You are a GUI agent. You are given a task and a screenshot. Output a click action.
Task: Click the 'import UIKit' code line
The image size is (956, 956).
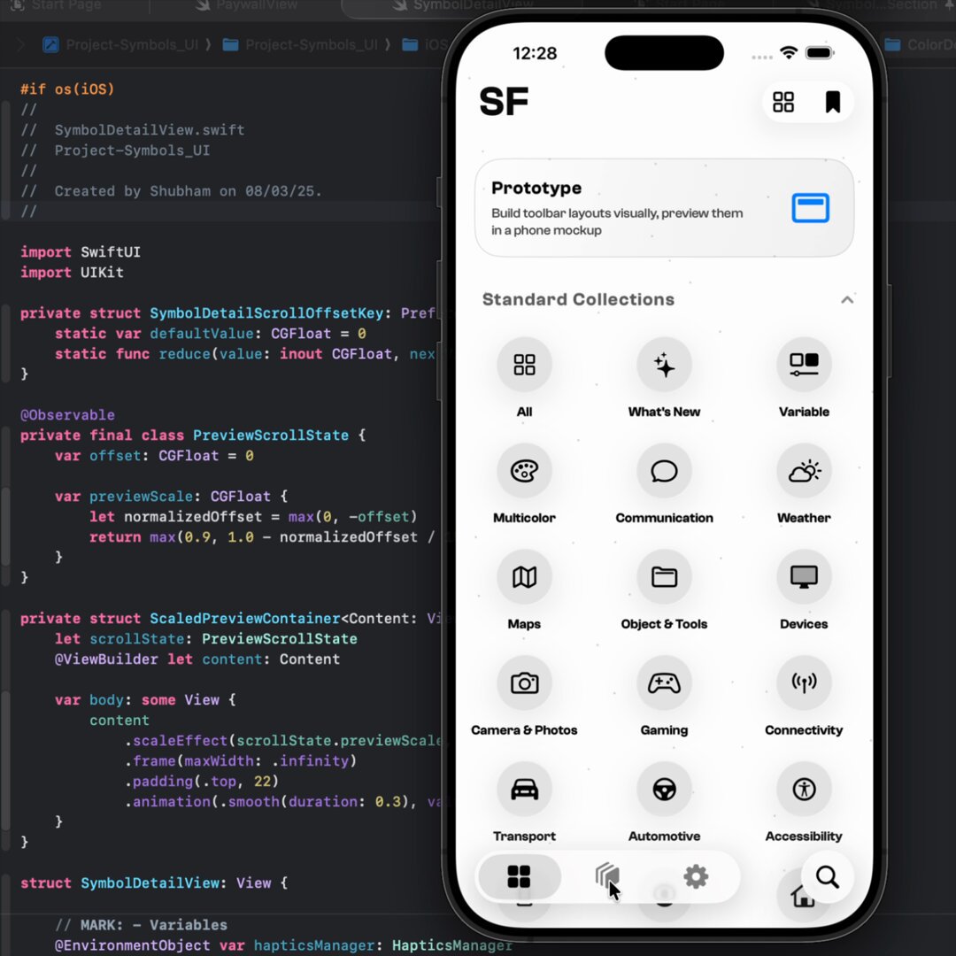tap(72, 272)
